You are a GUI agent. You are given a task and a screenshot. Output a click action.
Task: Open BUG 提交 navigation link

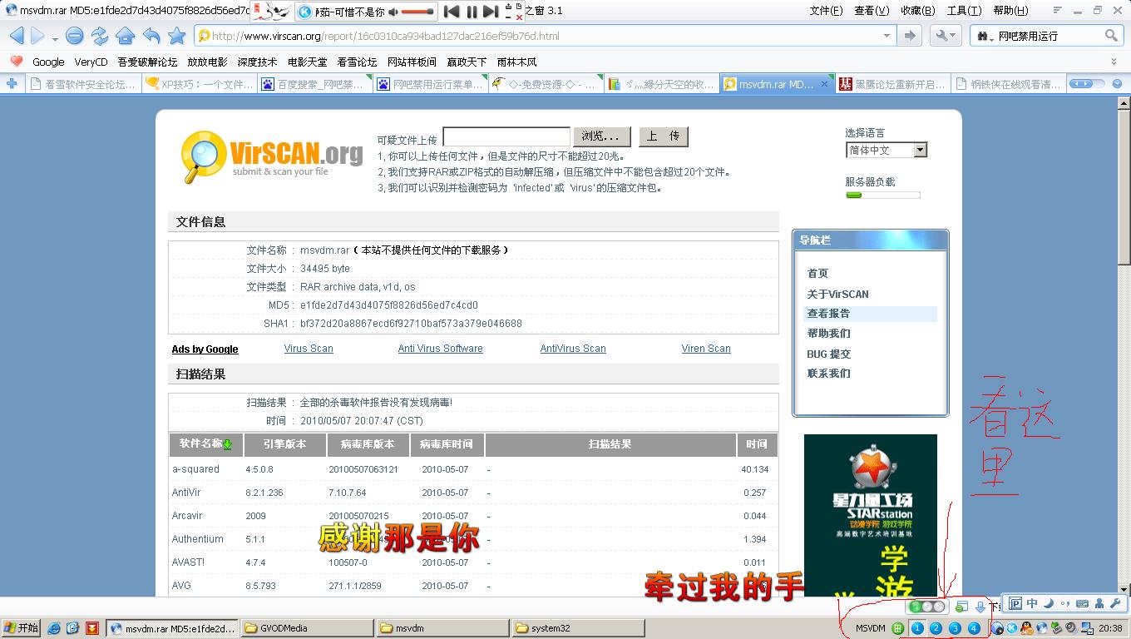[828, 354]
